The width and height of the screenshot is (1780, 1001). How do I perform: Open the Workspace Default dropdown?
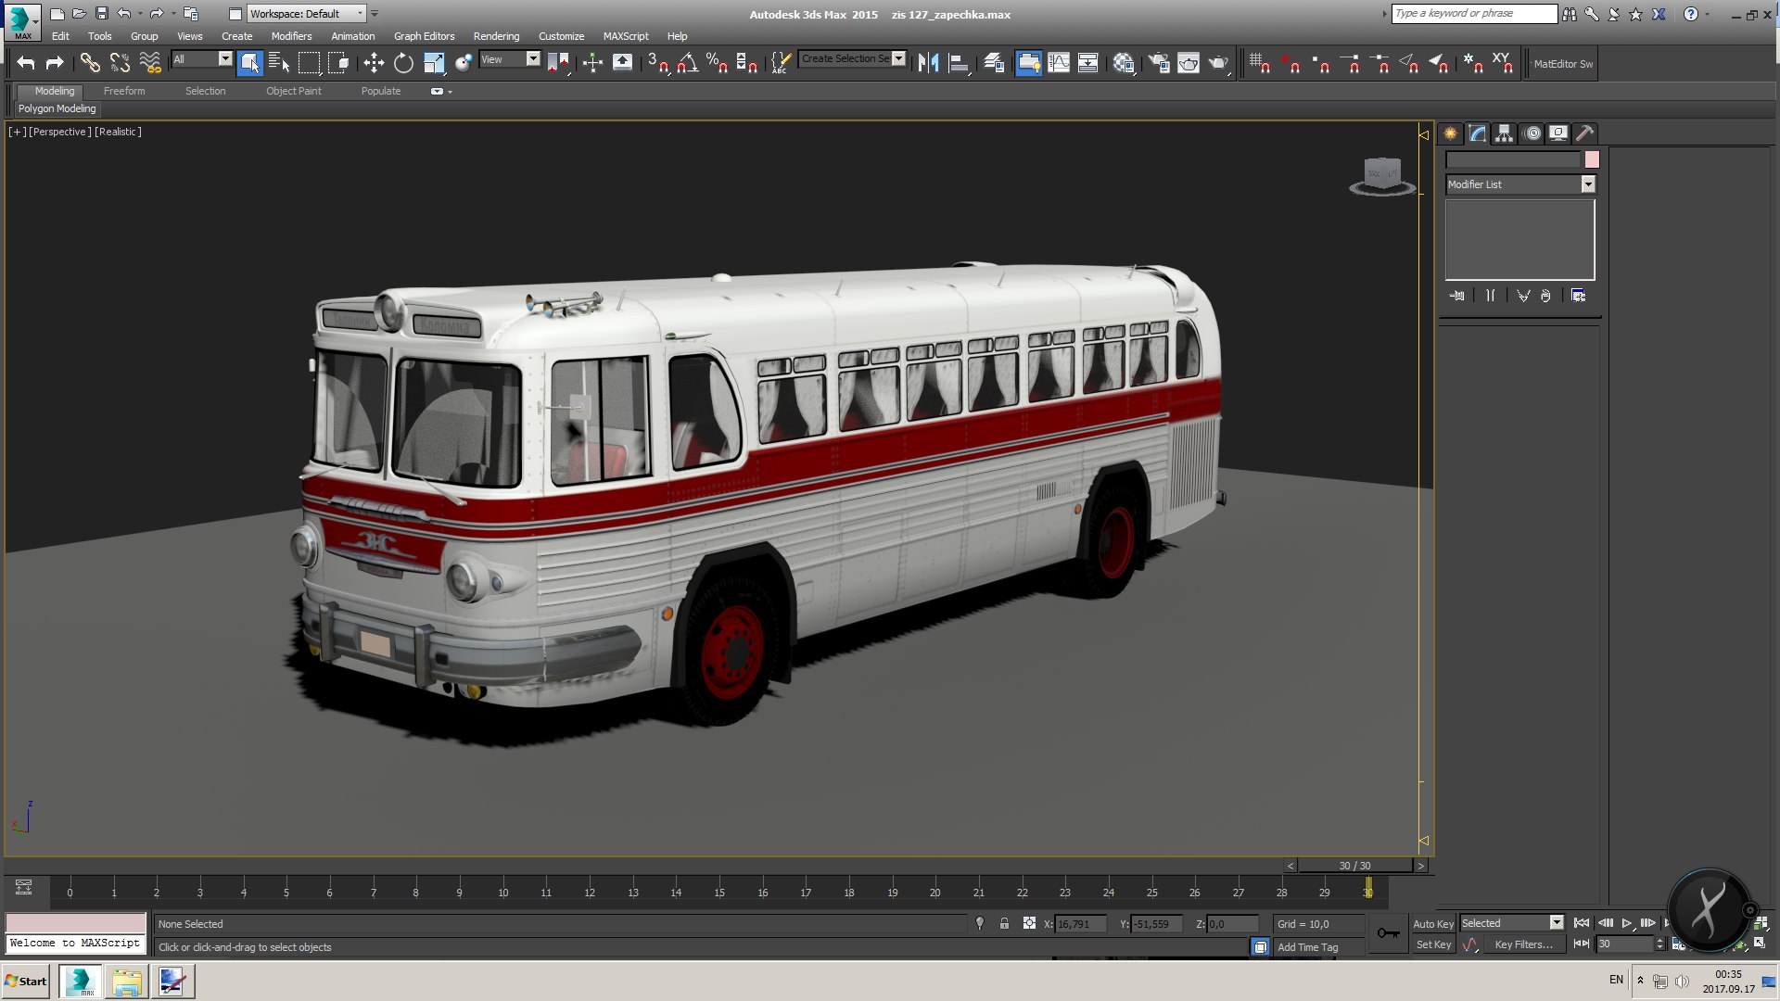pyautogui.click(x=306, y=14)
